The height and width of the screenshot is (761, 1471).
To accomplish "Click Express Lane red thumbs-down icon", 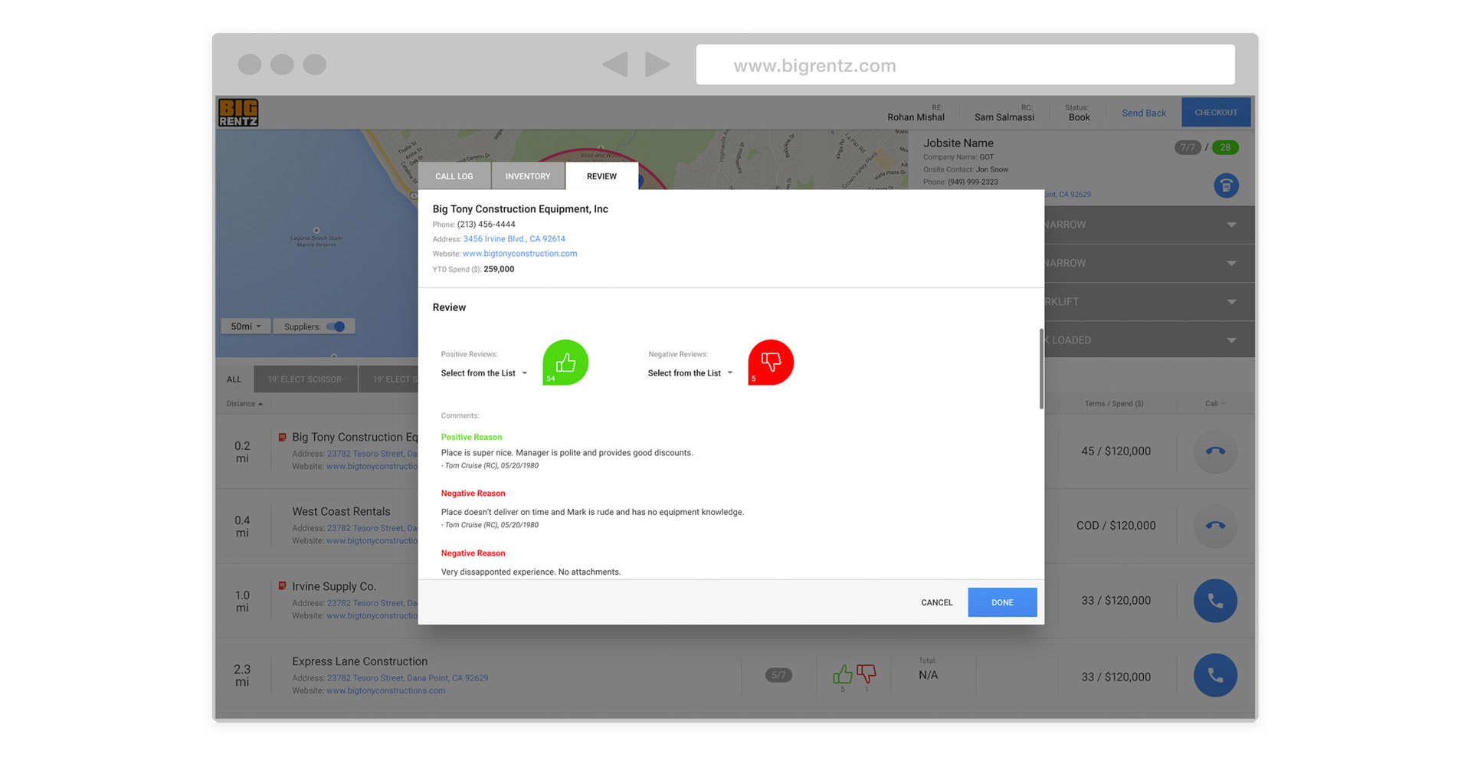I will coord(867,674).
